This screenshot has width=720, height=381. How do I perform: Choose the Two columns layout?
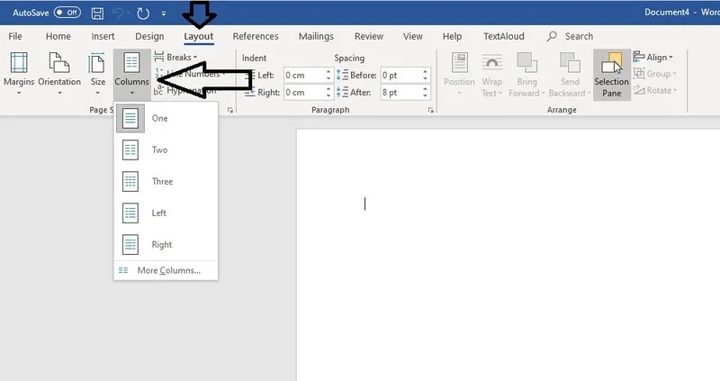point(166,150)
